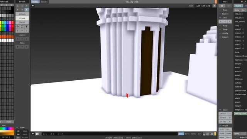Switch to the Render tab
Screen dimensions: 247x139
tap(44, 2)
